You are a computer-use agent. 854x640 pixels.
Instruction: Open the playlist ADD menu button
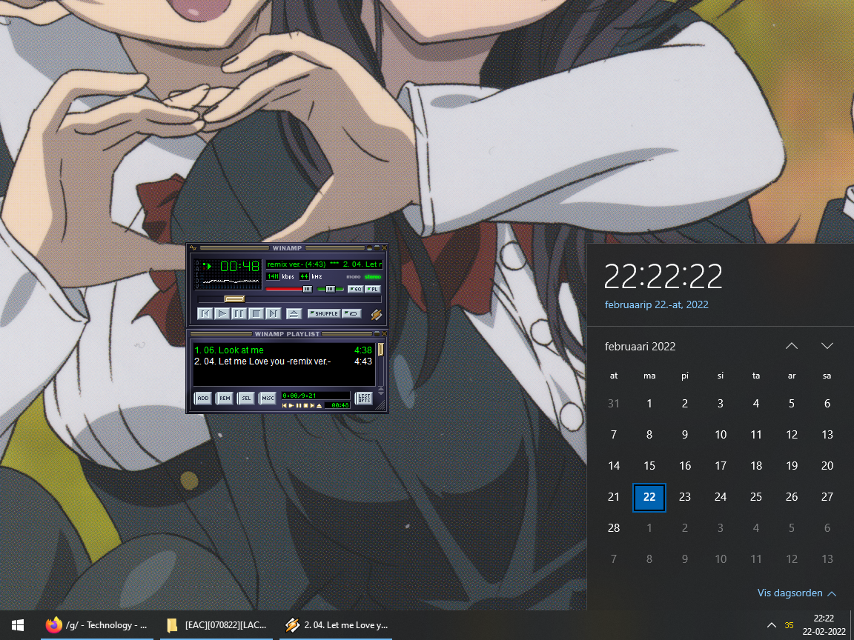[x=203, y=399]
